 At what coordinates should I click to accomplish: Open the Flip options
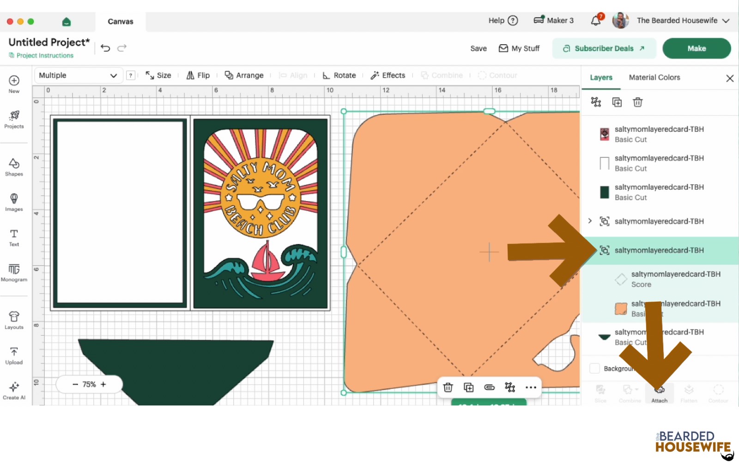coord(198,75)
